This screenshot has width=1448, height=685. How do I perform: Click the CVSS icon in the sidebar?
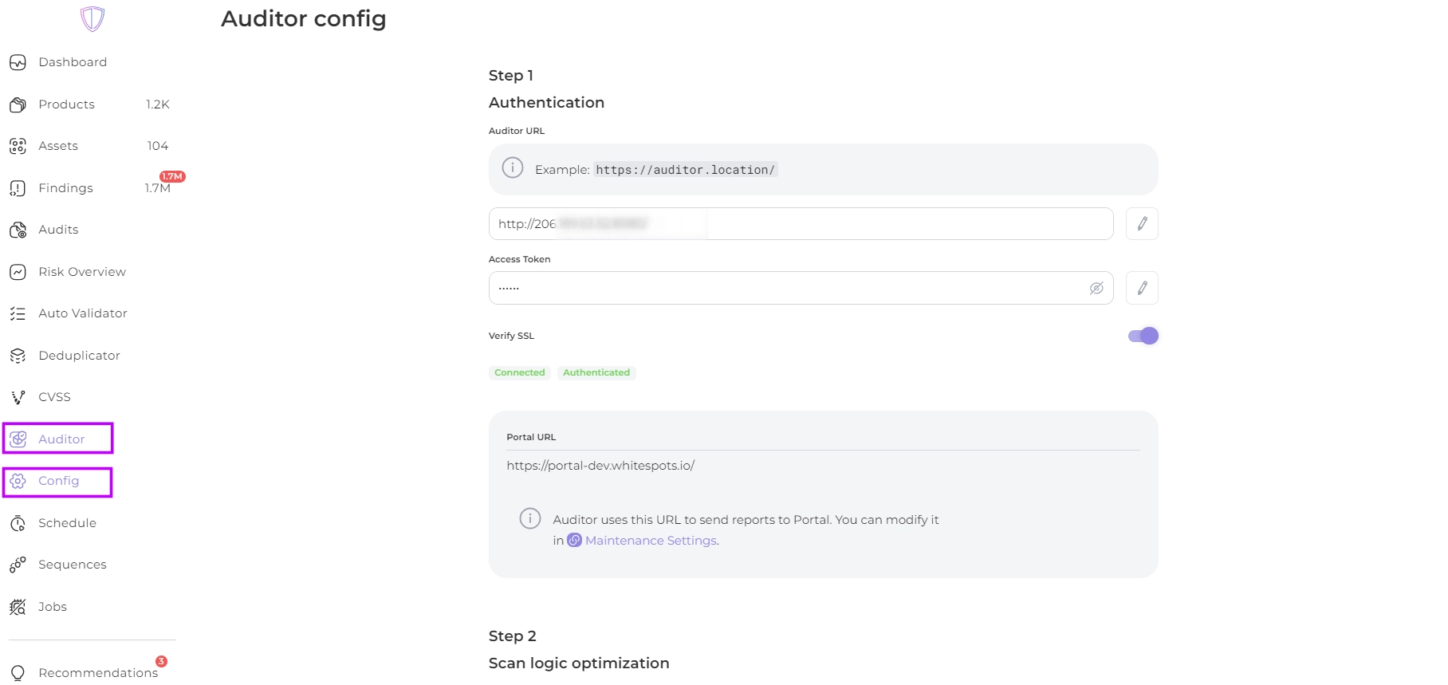(18, 397)
